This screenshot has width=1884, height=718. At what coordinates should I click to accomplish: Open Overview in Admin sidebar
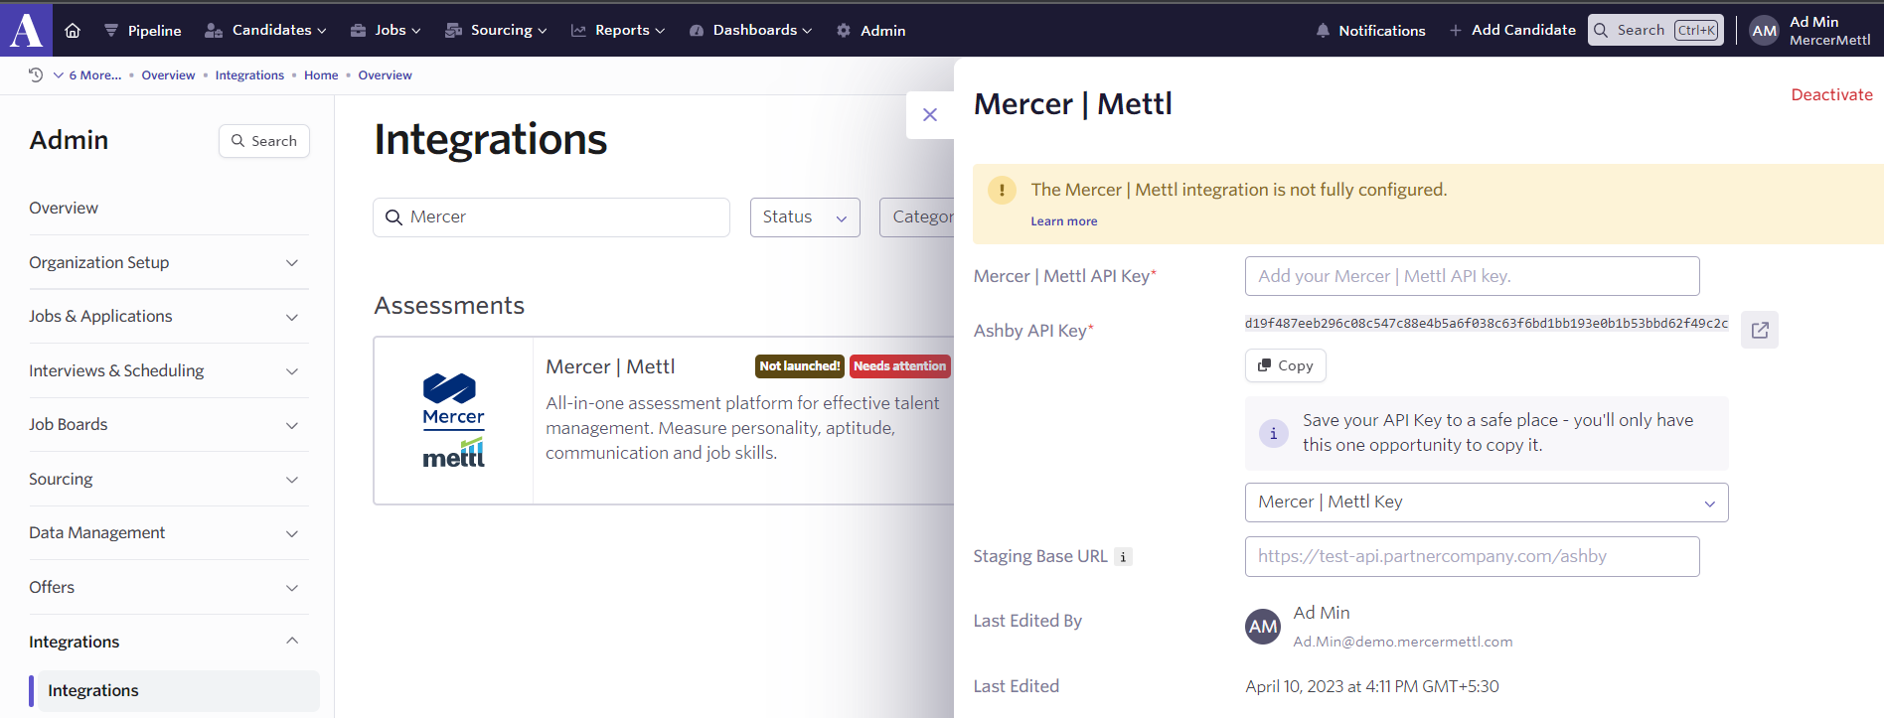click(64, 208)
